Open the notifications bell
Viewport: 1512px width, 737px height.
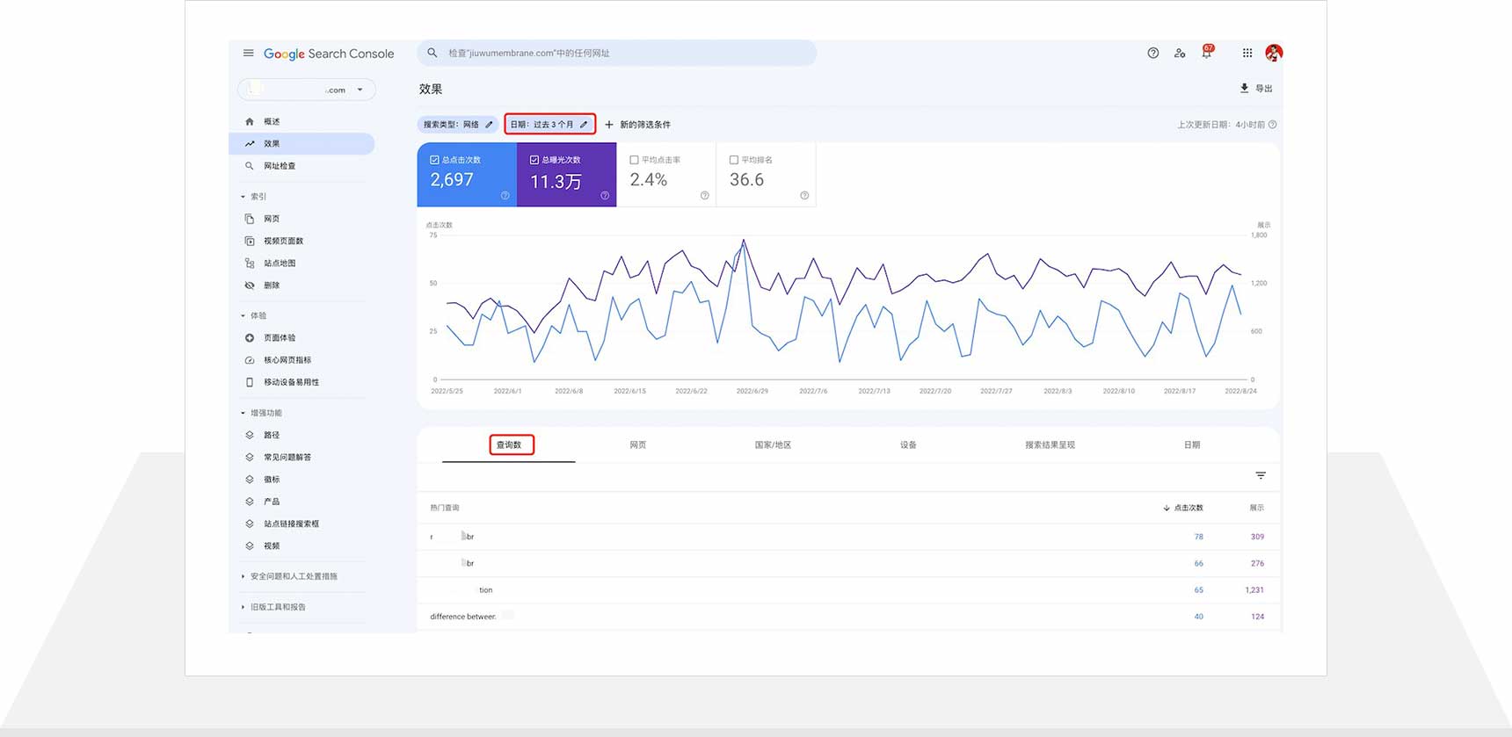click(x=1207, y=54)
